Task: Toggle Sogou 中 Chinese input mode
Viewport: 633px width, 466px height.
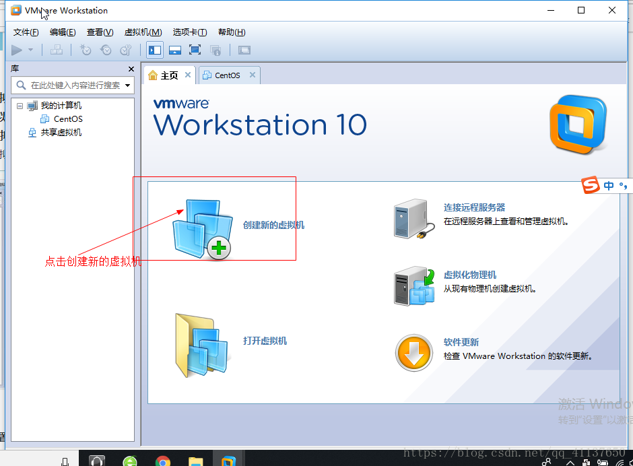Action: click(609, 186)
